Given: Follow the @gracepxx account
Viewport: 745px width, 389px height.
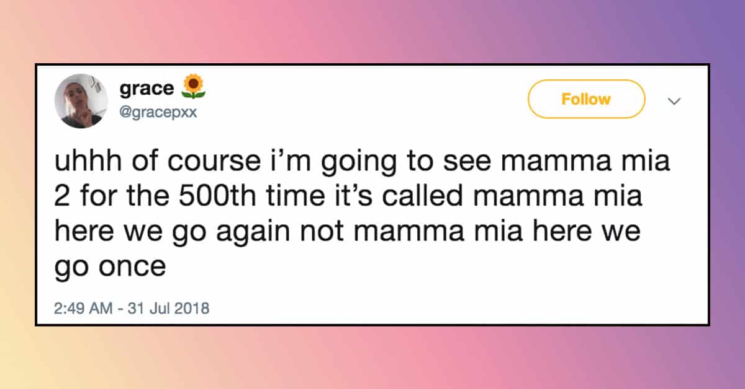Looking at the screenshot, I should click(x=586, y=99).
